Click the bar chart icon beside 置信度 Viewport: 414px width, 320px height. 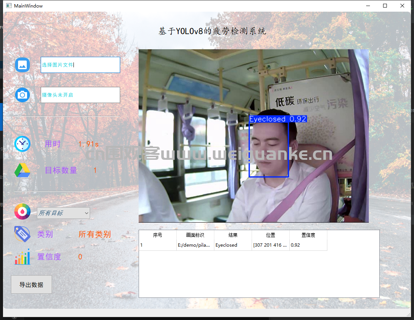coord(22,257)
